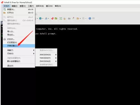Select the 导出(E)... menu entry
Screen dimensions: 140x105
tap(19, 35)
